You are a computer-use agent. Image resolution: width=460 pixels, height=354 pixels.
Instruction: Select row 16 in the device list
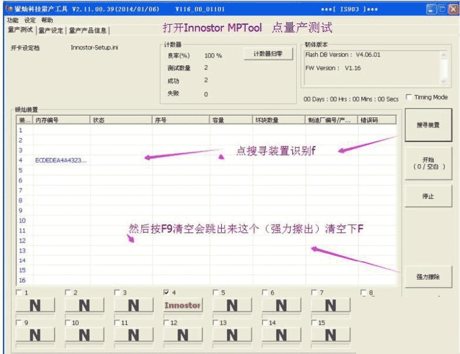click(207, 280)
